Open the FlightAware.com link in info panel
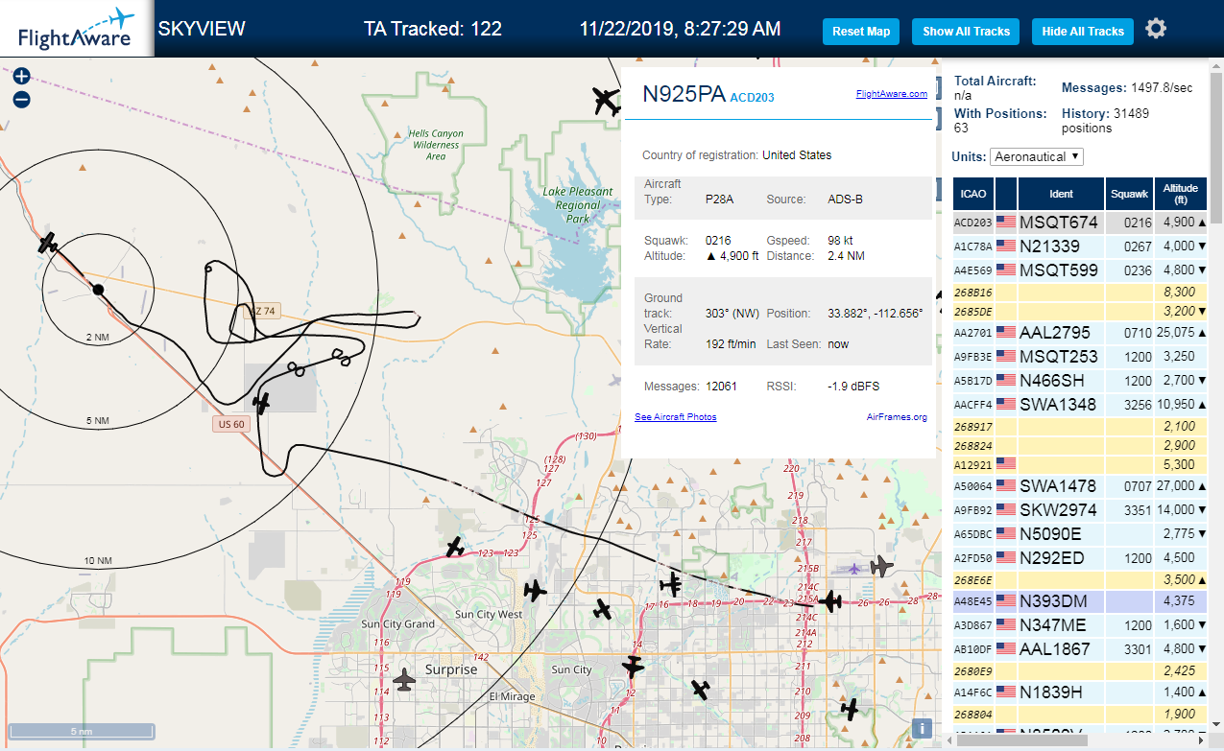The width and height of the screenshot is (1224, 751). (892, 94)
